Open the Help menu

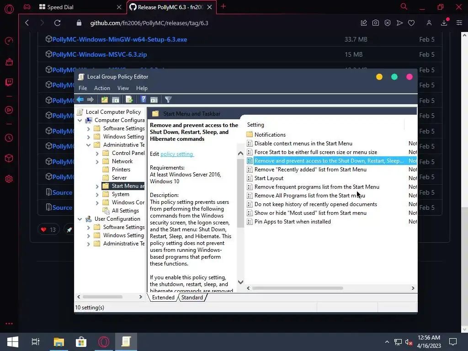pyautogui.click(x=142, y=88)
